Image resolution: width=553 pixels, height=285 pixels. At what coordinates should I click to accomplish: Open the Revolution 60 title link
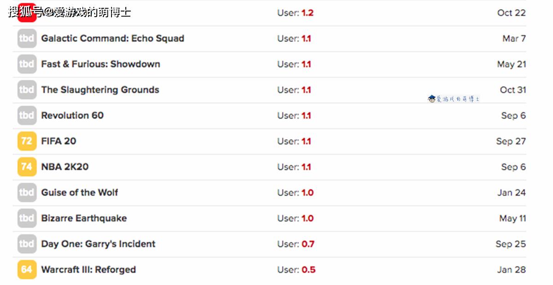pos(72,116)
